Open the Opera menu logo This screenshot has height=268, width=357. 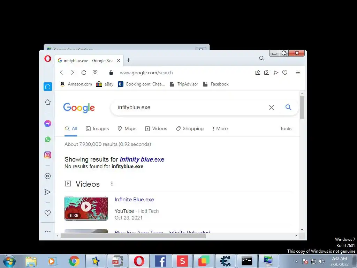pos(47,59)
